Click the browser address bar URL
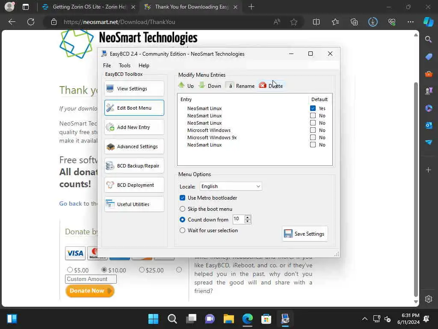Image resolution: width=438 pixels, height=329 pixels. tap(119, 22)
